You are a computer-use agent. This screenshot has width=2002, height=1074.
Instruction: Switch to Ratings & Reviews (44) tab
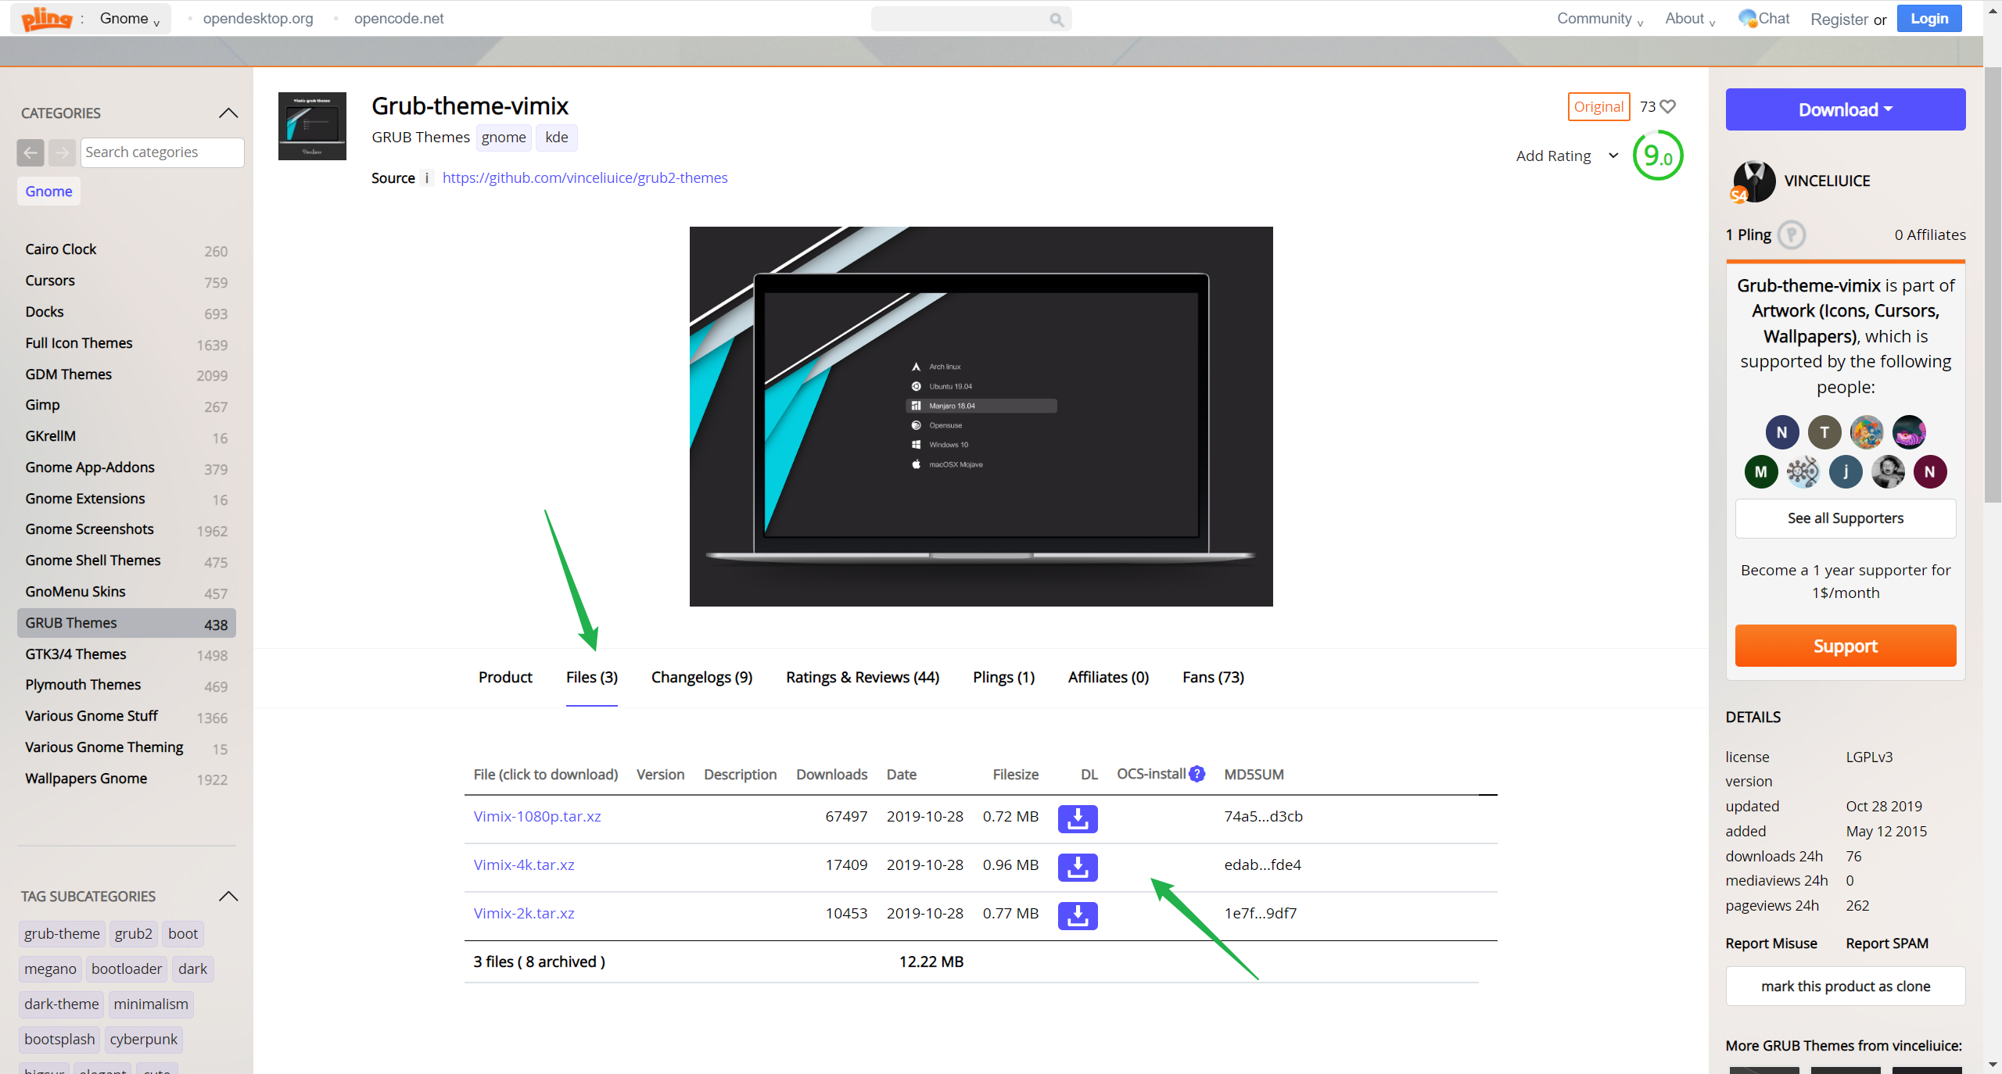click(x=862, y=677)
